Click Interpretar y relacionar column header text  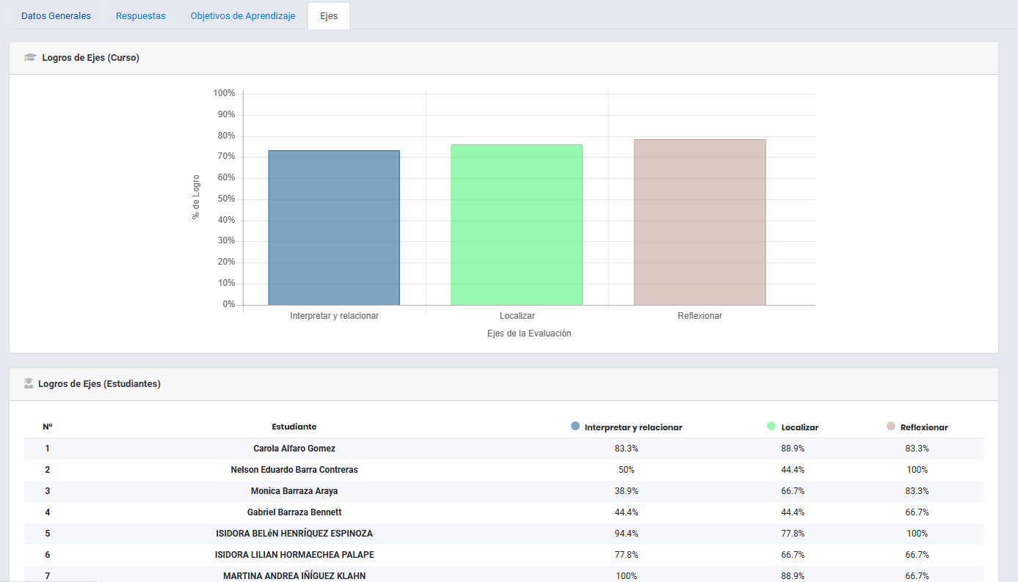coord(633,427)
